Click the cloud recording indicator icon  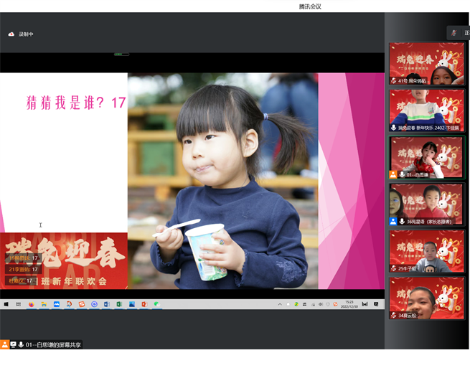pos(11,34)
